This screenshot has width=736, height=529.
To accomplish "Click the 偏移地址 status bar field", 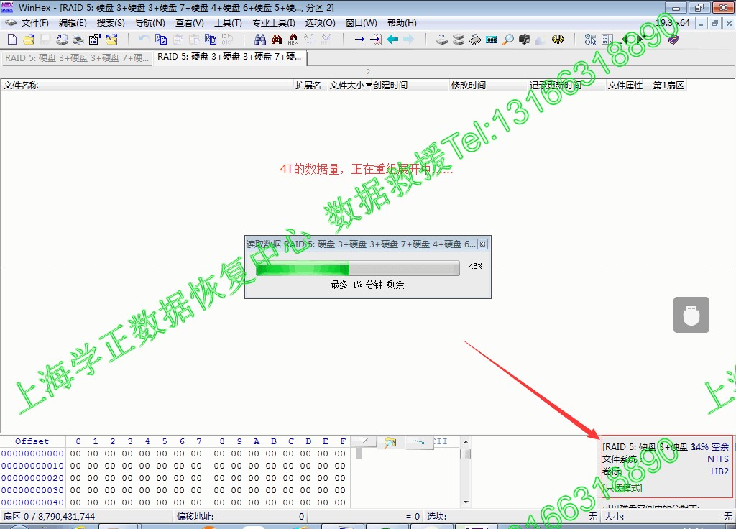I will [x=241, y=516].
